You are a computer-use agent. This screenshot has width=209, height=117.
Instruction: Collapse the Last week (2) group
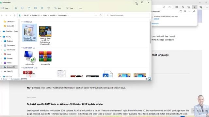(22, 48)
